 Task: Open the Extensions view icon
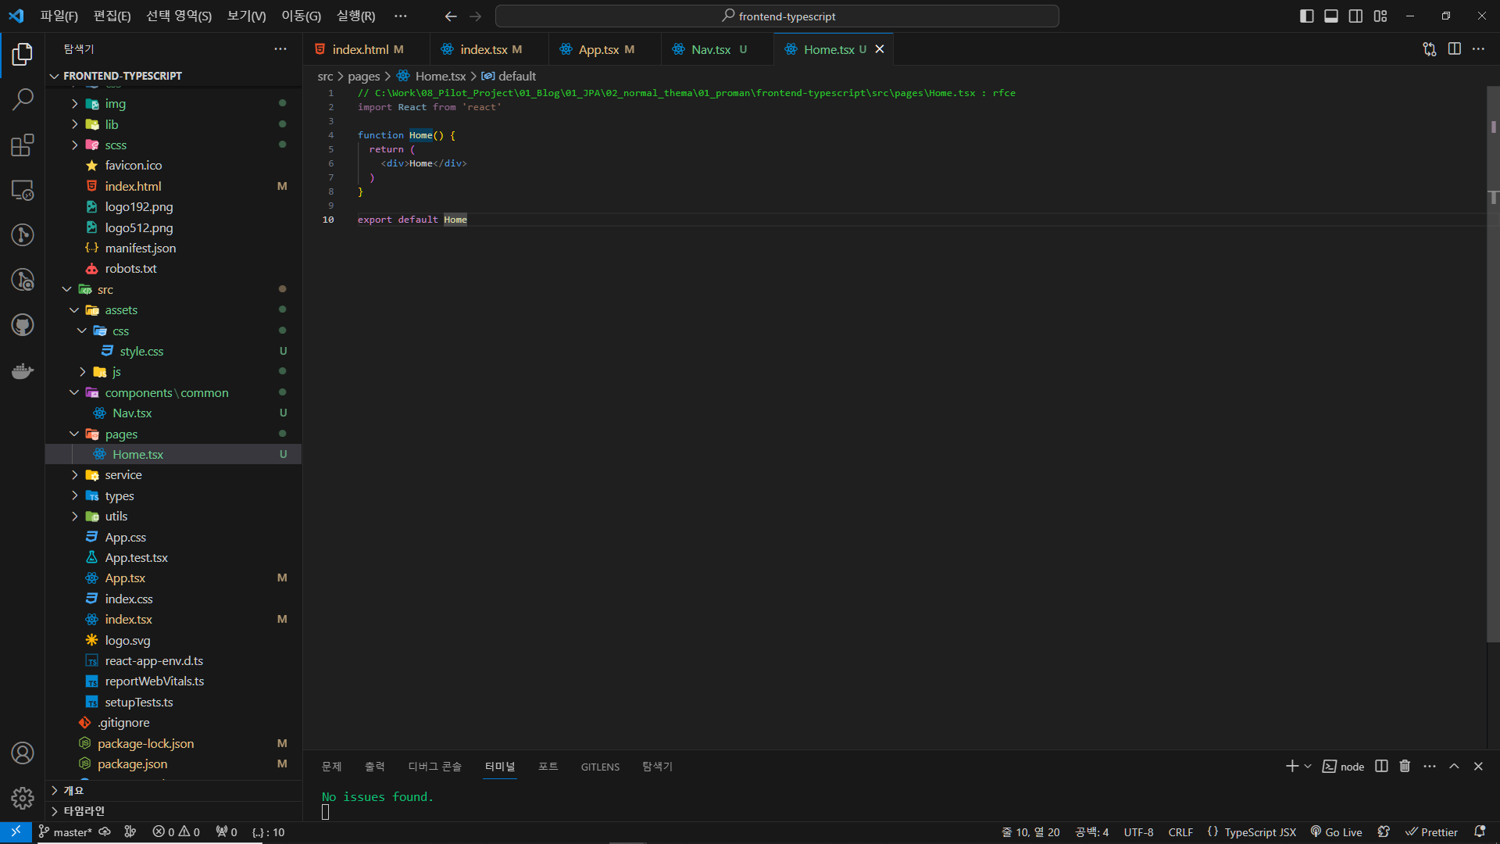23,145
